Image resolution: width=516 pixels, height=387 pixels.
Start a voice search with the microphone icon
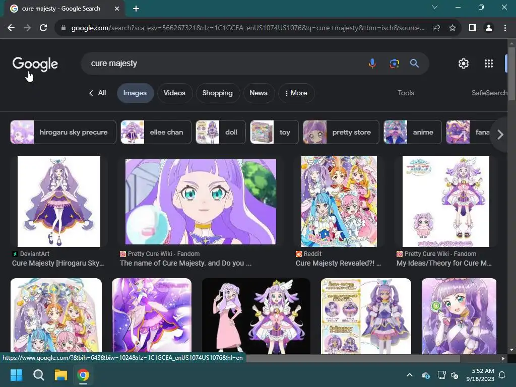(372, 63)
